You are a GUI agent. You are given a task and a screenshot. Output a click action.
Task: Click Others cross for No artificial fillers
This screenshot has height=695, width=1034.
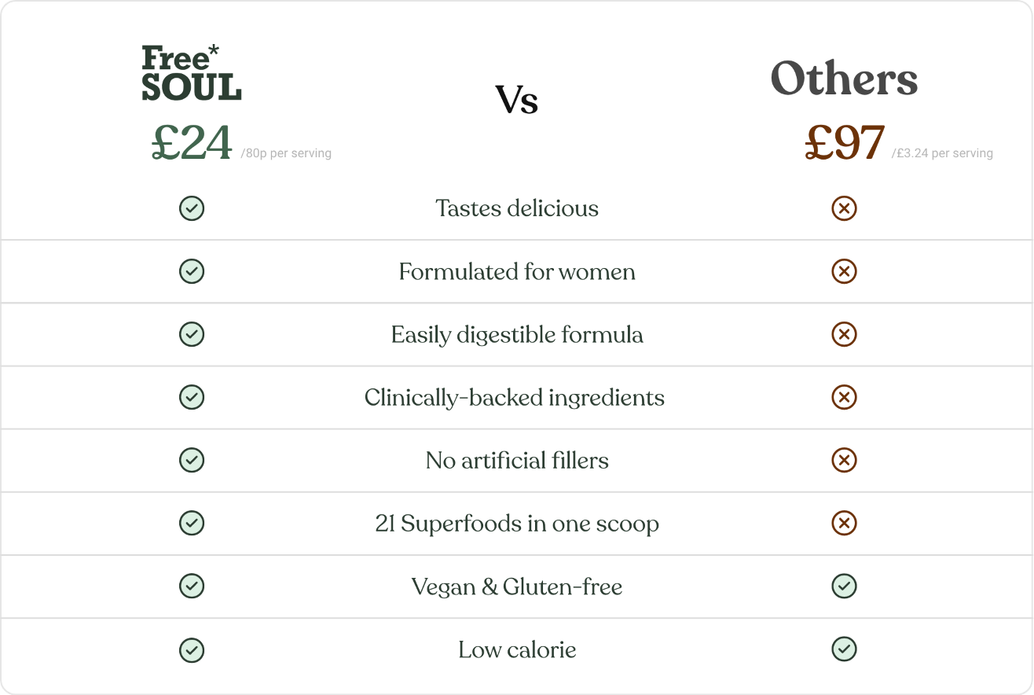[x=844, y=460]
